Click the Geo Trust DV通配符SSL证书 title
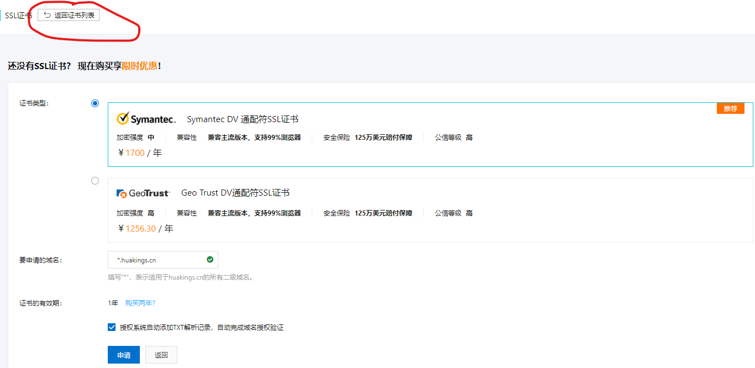This screenshot has width=755, height=368. pos(235,193)
